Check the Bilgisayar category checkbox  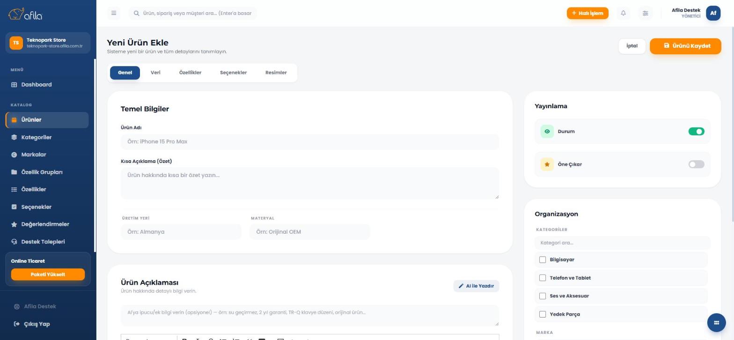pyautogui.click(x=543, y=259)
